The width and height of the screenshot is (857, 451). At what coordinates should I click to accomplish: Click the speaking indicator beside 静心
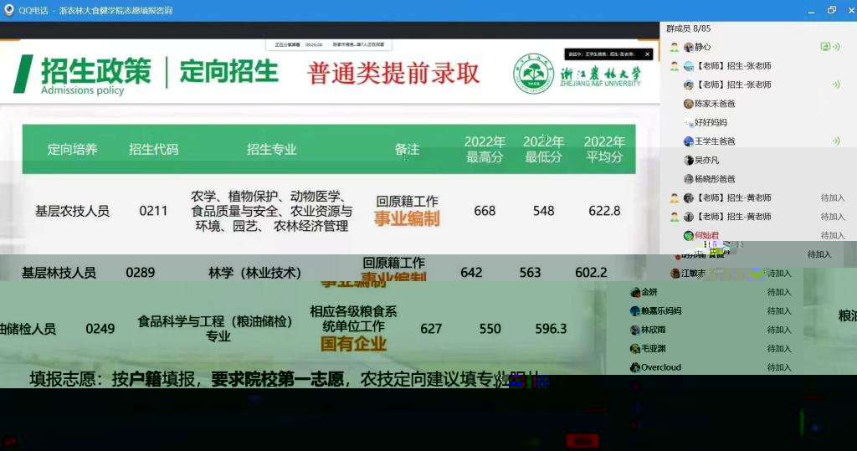tap(836, 47)
